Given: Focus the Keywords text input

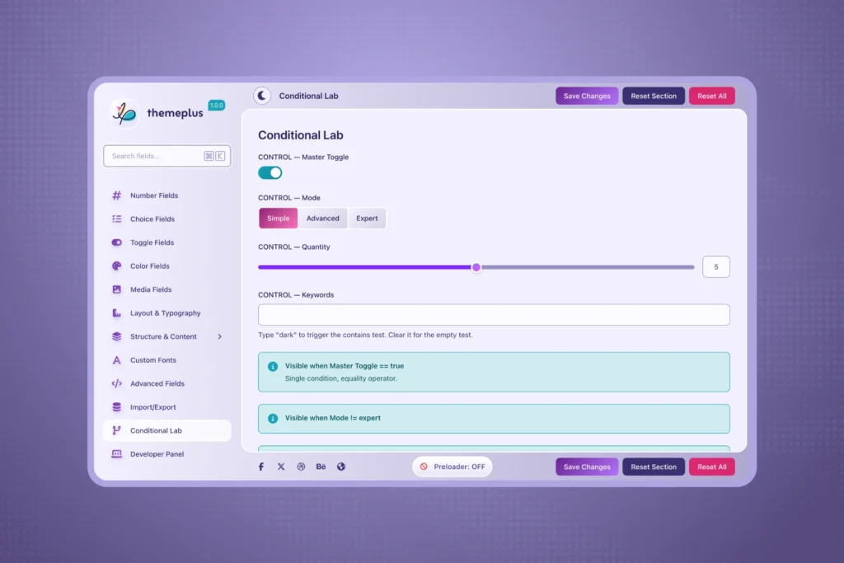Looking at the screenshot, I should click(494, 315).
